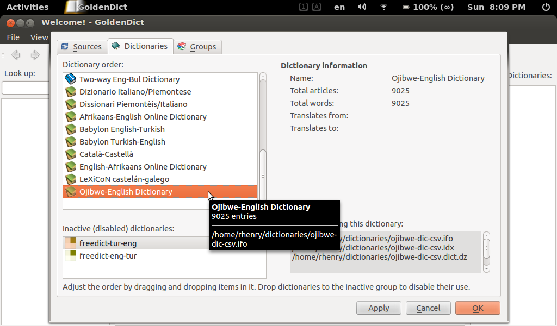Click the book icon next to Ojibwe-English Dictionary

(x=70, y=192)
